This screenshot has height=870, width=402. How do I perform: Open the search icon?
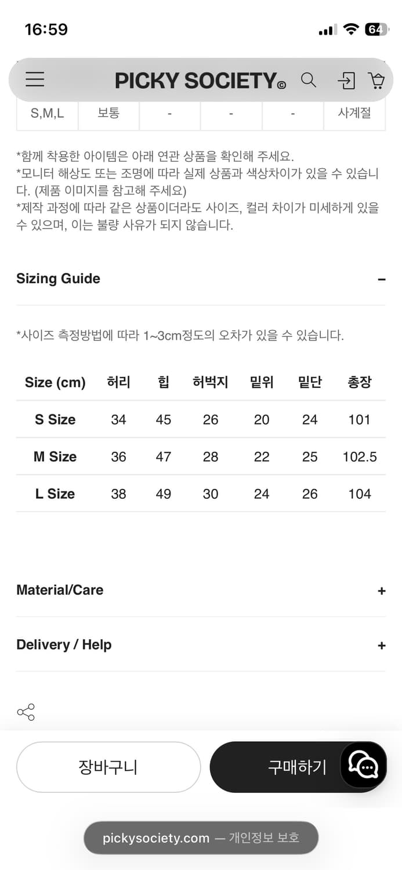[309, 81]
